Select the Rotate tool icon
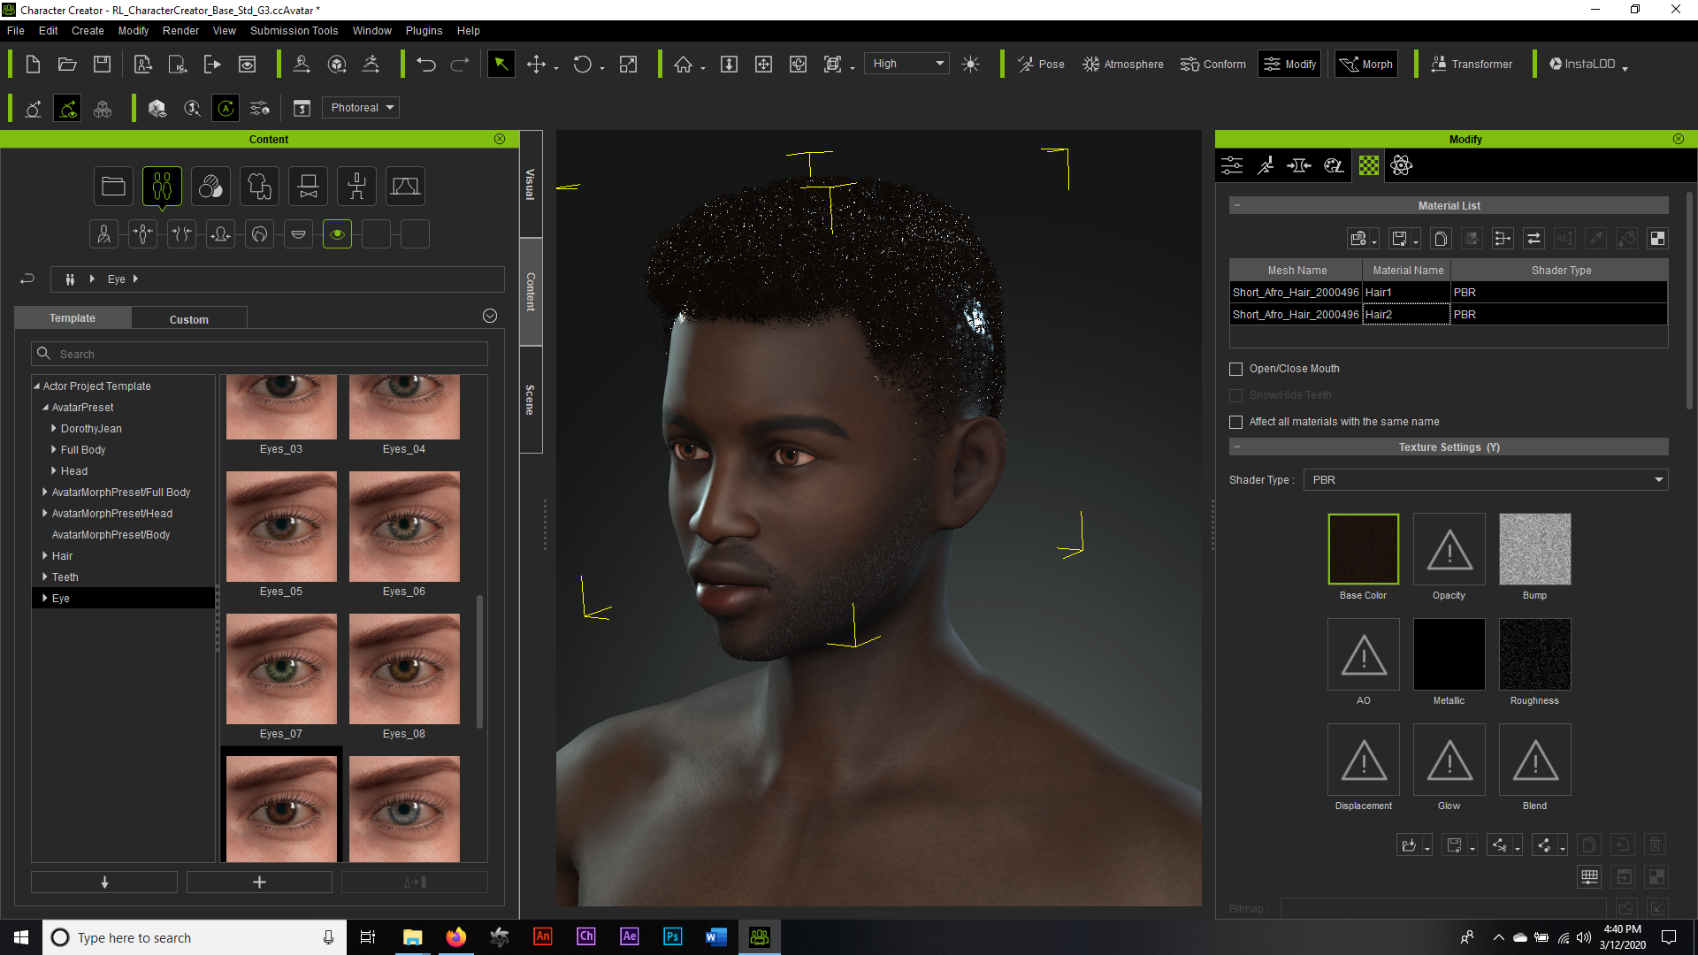Image resolution: width=1698 pixels, height=955 pixels. coord(582,65)
